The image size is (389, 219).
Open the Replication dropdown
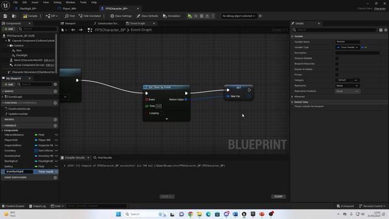[x=348, y=86]
